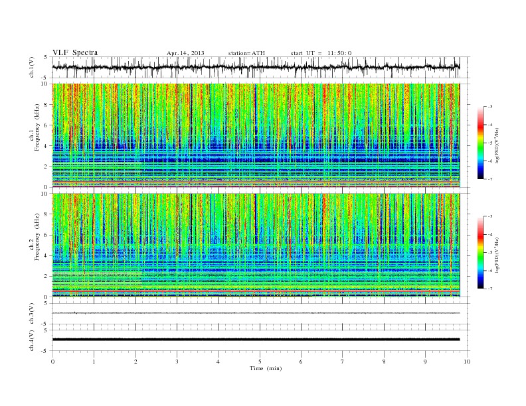Click the 'station=ATH' header label
Image resolution: width=526 pixels, height=406 pixels.
click(x=246, y=53)
